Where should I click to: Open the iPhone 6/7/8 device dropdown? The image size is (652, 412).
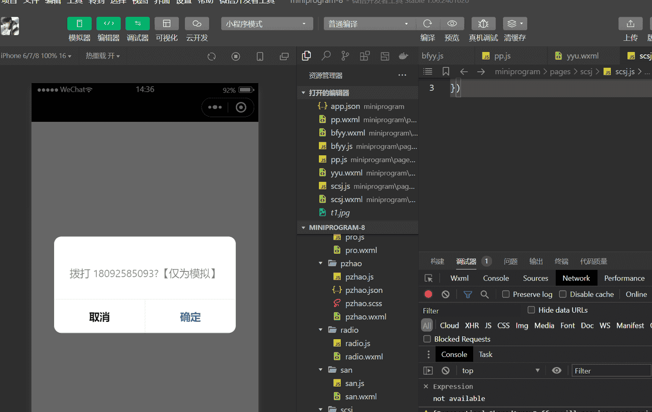36,56
